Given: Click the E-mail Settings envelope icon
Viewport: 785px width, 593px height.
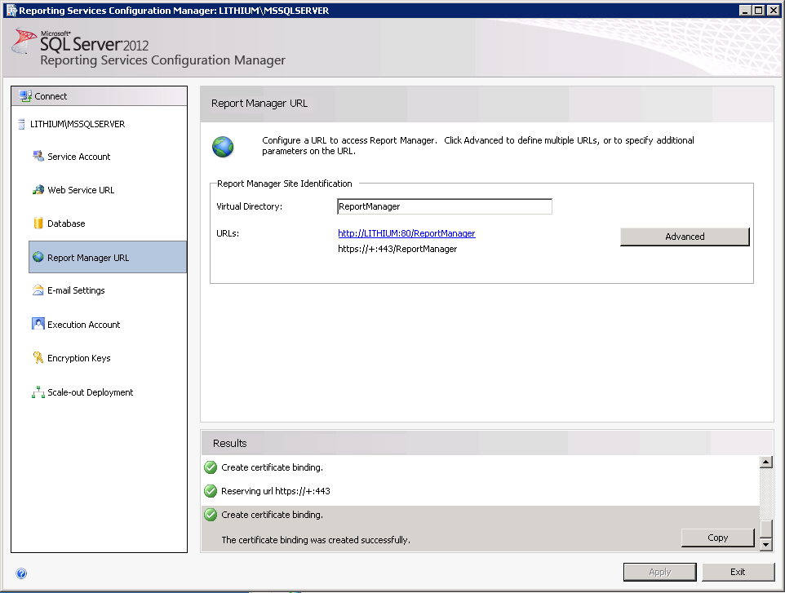Looking at the screenshot, I should [38, 290].
